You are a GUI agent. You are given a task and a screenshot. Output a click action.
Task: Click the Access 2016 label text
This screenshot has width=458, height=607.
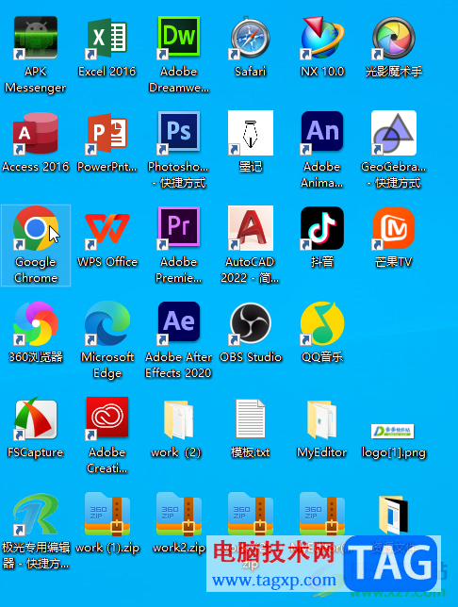(x=36, y=167)
